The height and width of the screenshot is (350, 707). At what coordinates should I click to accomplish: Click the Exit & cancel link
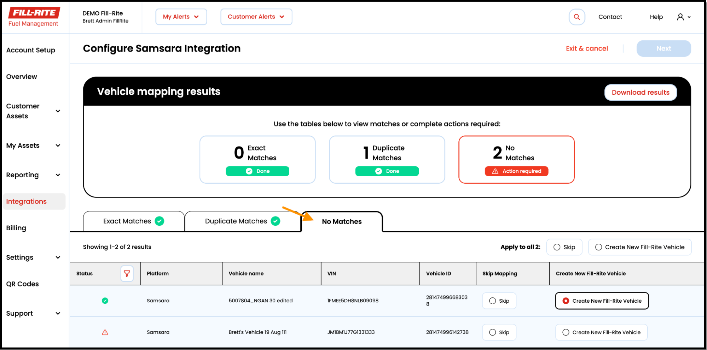[587, 48]
